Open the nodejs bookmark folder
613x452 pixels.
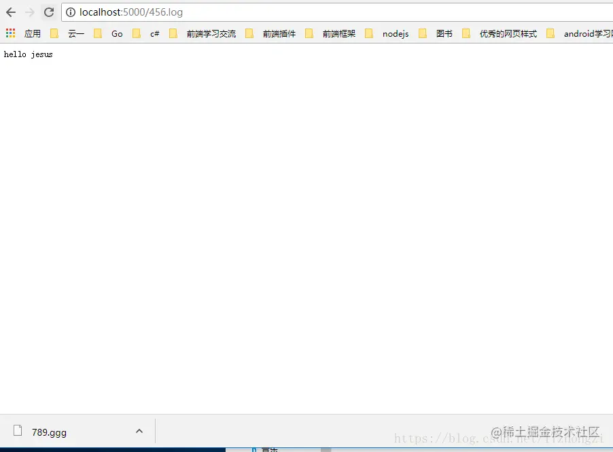click(387, 33)
